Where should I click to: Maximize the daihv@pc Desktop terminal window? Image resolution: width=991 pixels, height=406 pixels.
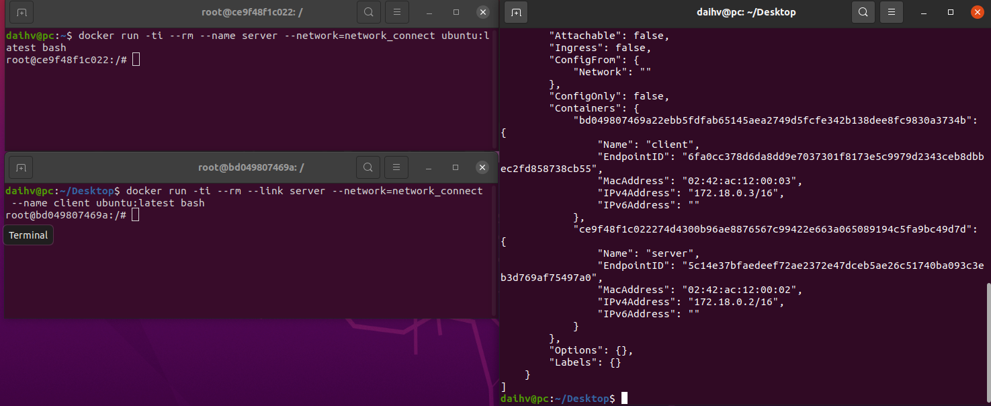[x=949, y=11]
